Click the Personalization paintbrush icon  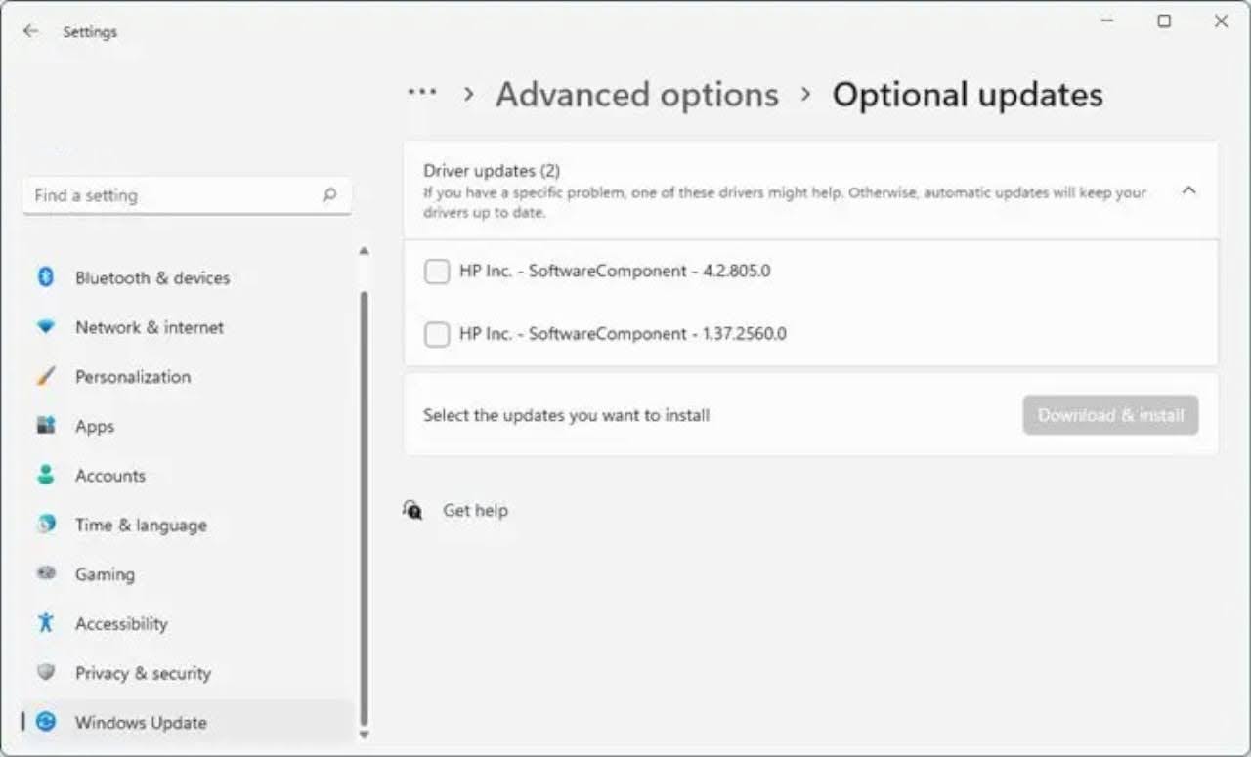pyautogui.click(x=46, y=376)
